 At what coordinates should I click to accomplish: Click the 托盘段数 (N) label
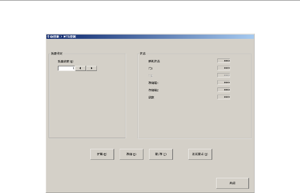(x=66, y=61)
